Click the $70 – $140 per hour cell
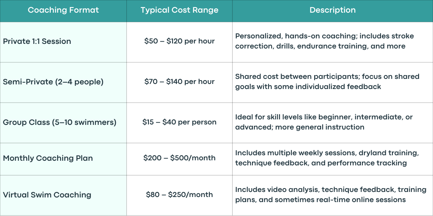This screenshot has height=216, width=433. [179, 82]
